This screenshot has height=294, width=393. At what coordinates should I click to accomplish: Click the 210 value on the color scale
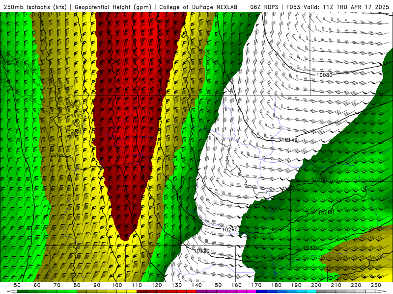[x=336, y=285]
